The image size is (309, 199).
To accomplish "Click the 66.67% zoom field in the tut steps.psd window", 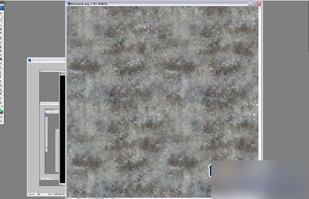I will click(32, 194).
